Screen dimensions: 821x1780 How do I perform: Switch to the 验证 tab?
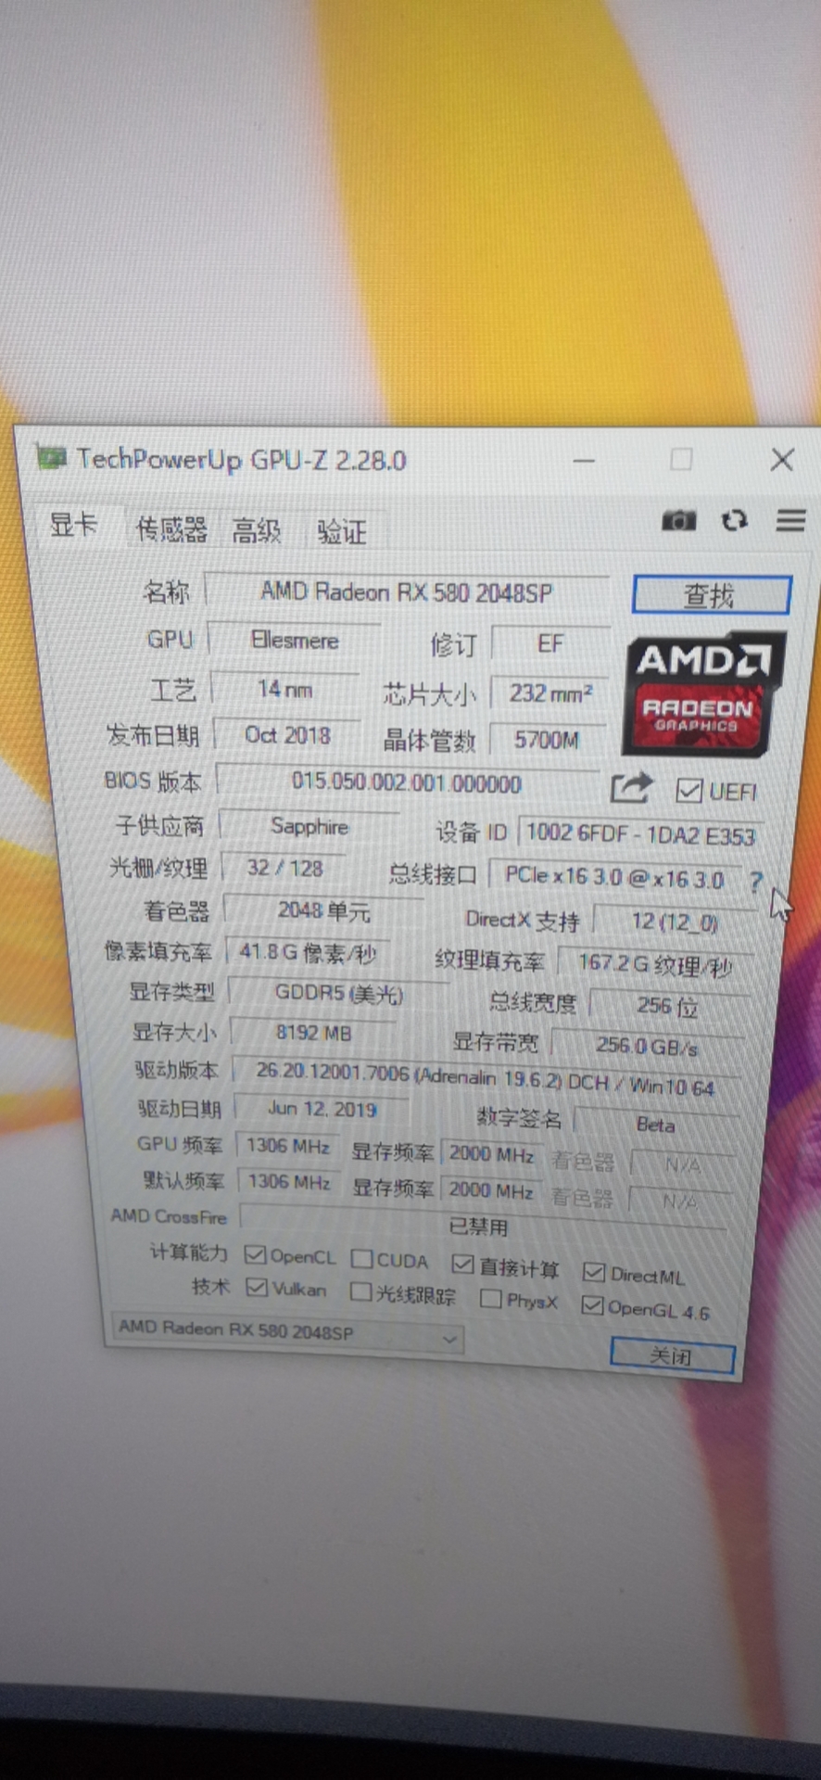coord(342,532)
